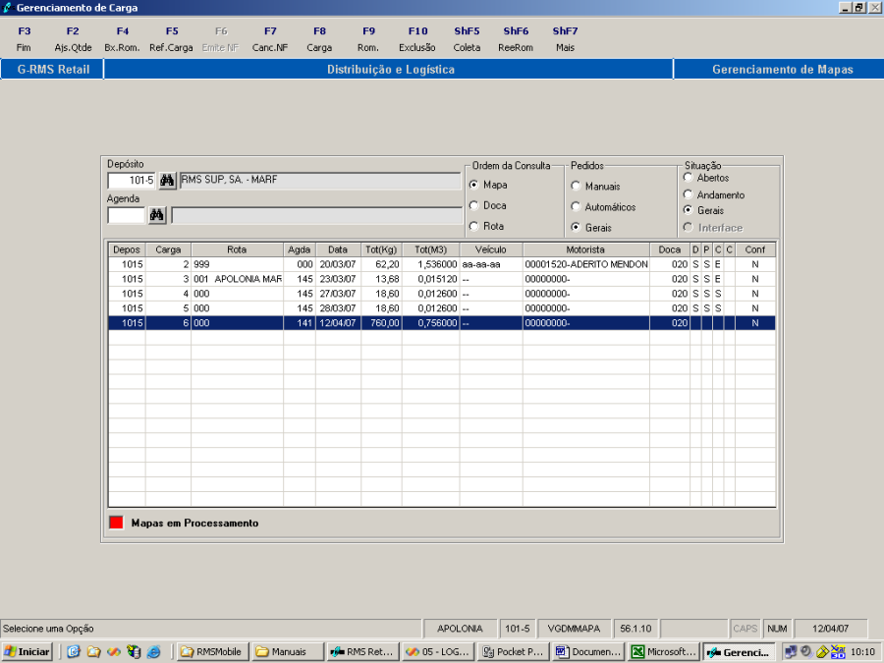This screenshot has width=884, height=663.
Task: Click the Tot(Kg) column header
Action: [381, 249]
